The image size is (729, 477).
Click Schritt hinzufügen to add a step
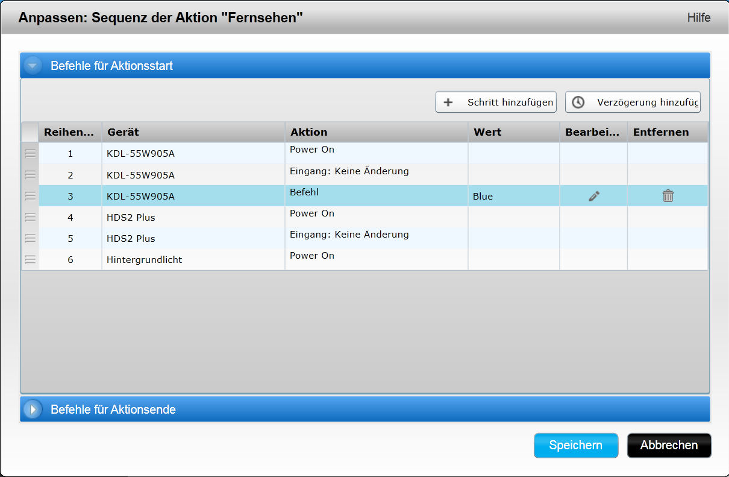496,102
